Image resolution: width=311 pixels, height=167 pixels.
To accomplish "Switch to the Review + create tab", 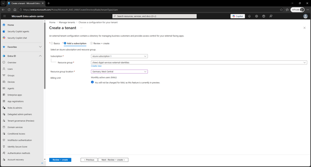I will coord(100,44).
